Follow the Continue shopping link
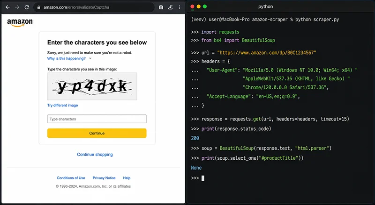 pyautogui.click(x=95, y=155)
